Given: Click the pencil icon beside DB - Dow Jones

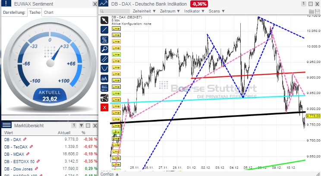Looking at the screenshot, I should click(36, 169).
